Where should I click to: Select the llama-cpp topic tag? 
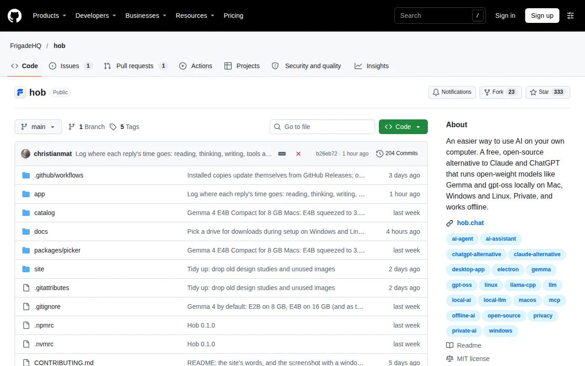tap(523, 285)
